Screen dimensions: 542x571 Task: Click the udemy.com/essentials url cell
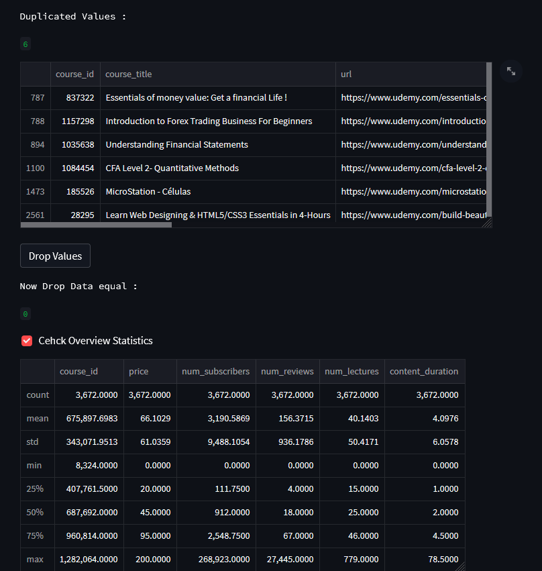(411, 98)
